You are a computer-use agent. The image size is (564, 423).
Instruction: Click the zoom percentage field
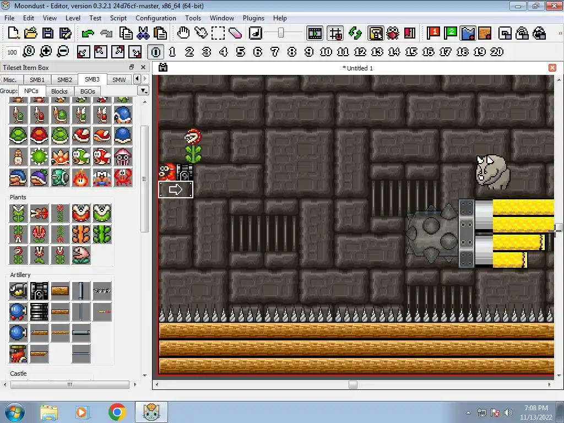coord(12,52)
